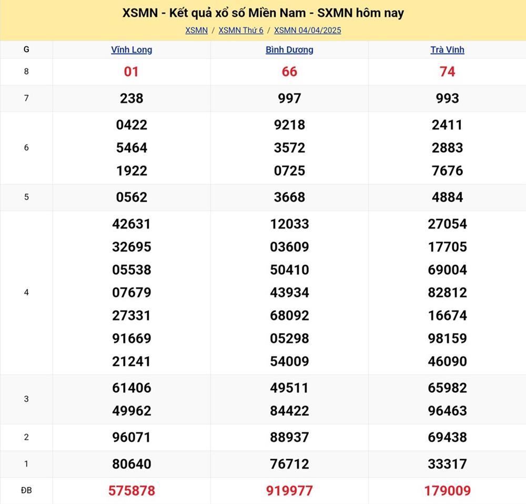Open the XSMN breadcrumb link
526x504 pixels.
point(196,31)
